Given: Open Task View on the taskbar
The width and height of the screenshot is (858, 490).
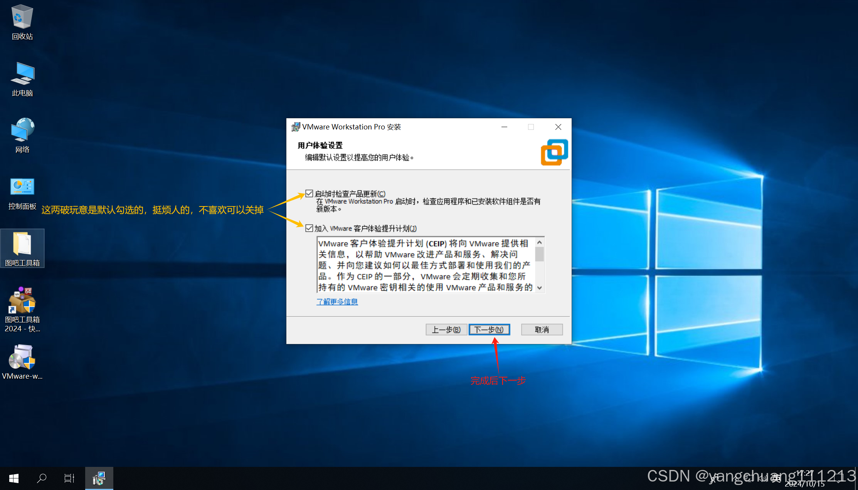Looking at the screenshot, I should click(x=69, y=478).
